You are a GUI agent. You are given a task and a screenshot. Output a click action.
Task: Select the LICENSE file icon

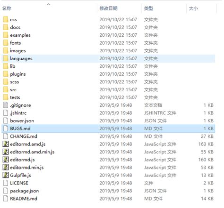click(x=6, y=183)
